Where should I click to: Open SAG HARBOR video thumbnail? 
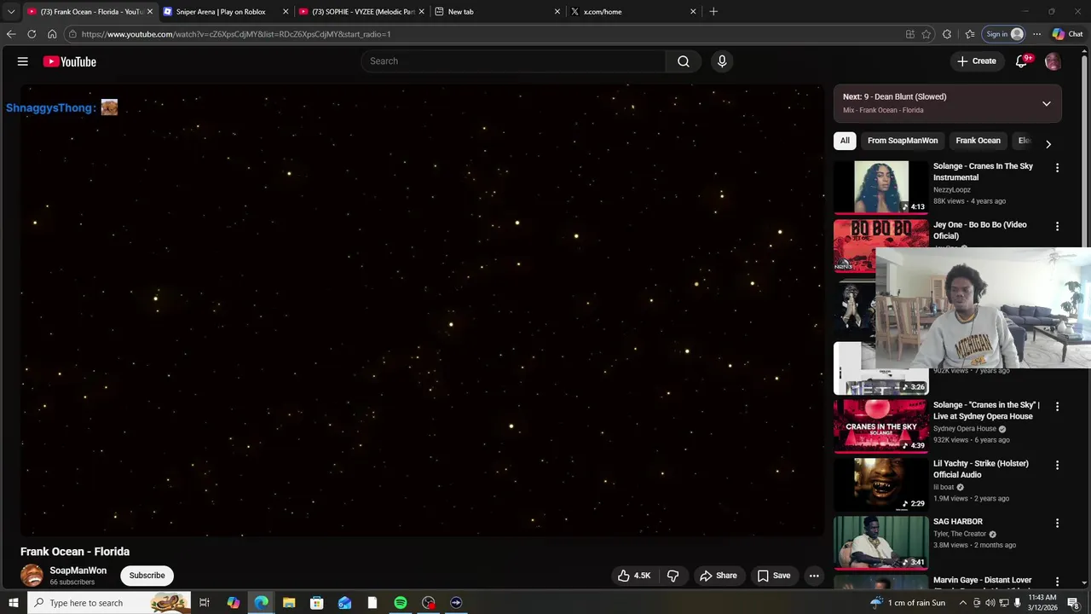click(x=880, y=542)
